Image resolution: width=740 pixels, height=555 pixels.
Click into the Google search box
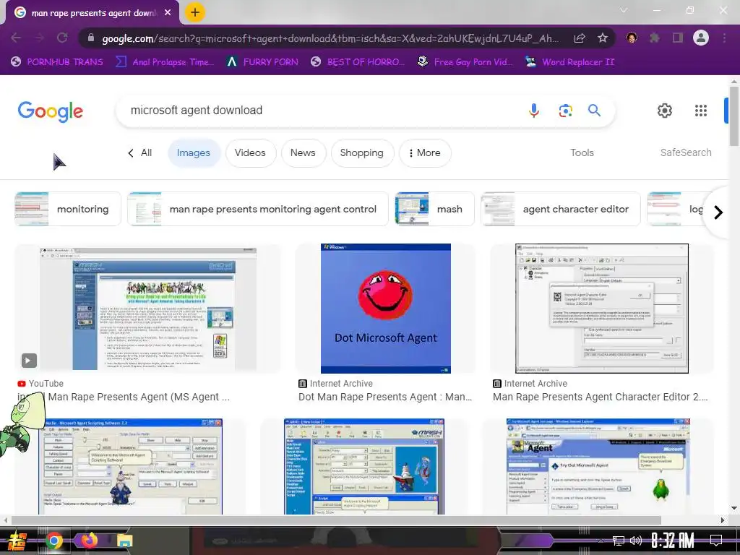pos(321,111)
